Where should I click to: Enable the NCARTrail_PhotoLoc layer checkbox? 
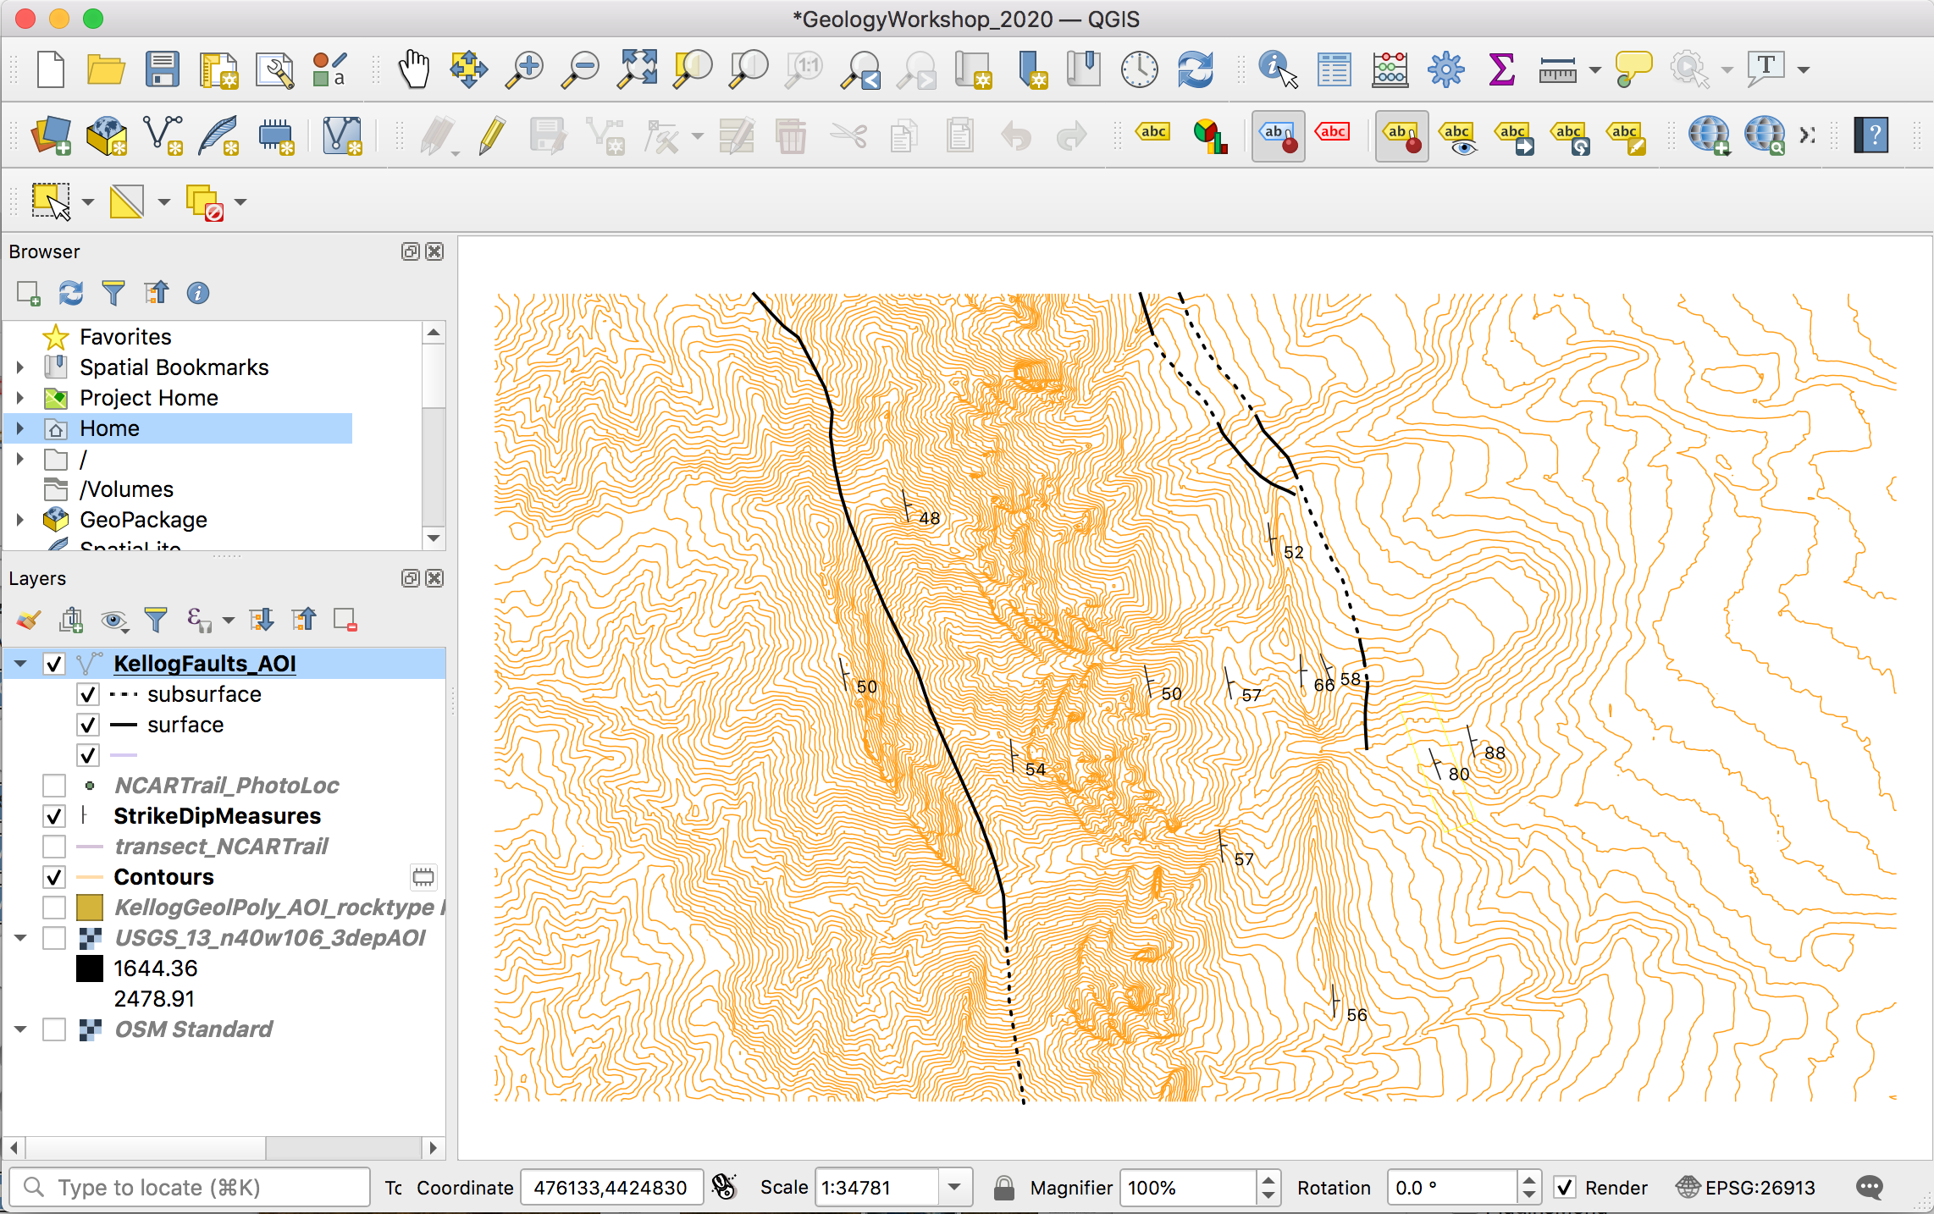tap(54, 786)
